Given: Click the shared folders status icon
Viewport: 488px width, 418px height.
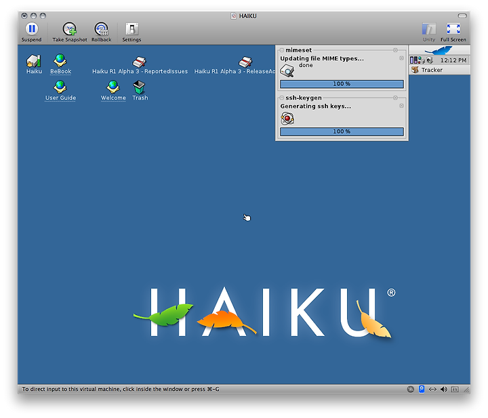Looking at the screenshot, I should click(455, 390).
